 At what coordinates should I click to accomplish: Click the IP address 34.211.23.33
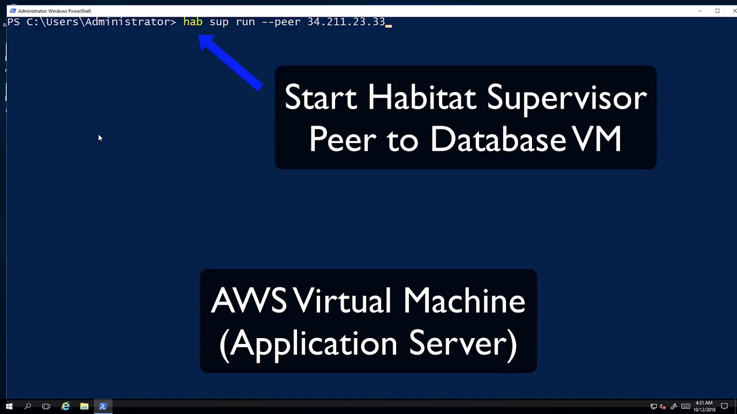pyautogui.click(x=346, y=22)
